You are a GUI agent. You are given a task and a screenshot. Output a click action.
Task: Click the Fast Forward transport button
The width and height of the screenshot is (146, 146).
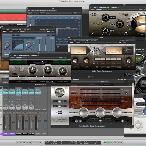coord(27,142)
